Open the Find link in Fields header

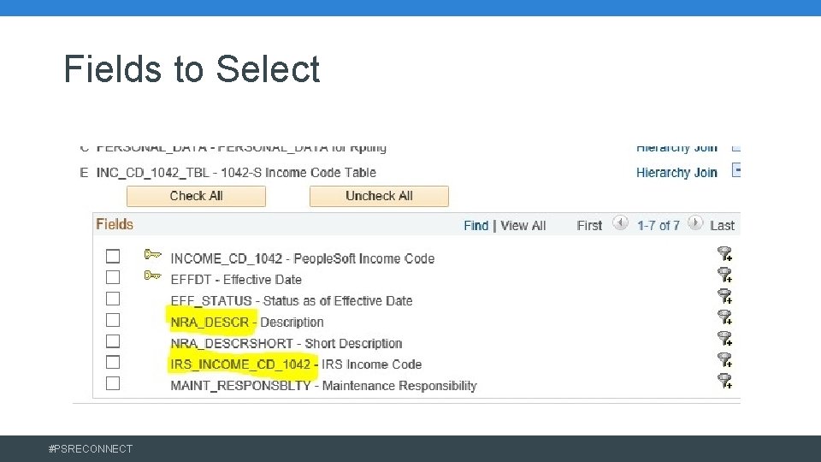475,226
